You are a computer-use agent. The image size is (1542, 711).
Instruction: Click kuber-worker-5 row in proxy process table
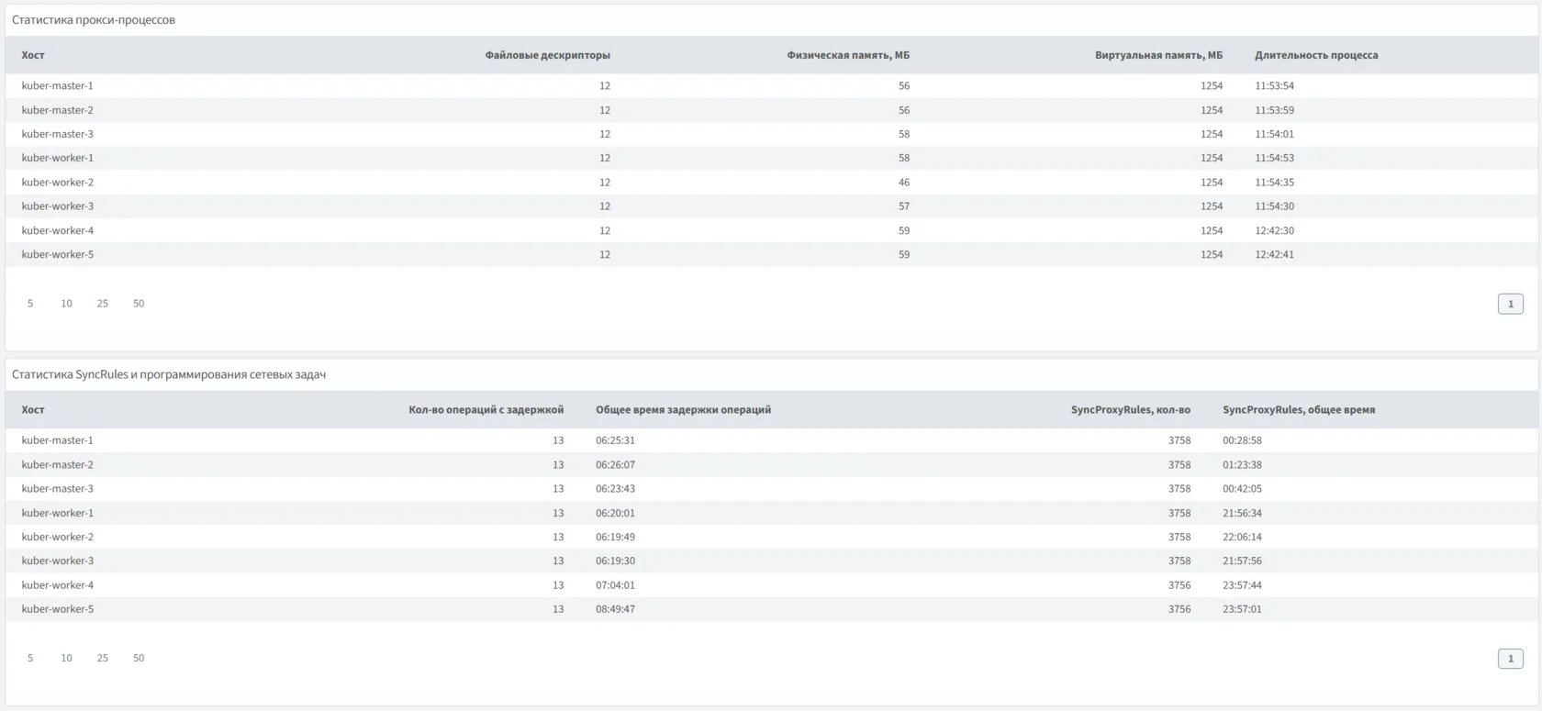pyautogui.click(x=58, y=254)
